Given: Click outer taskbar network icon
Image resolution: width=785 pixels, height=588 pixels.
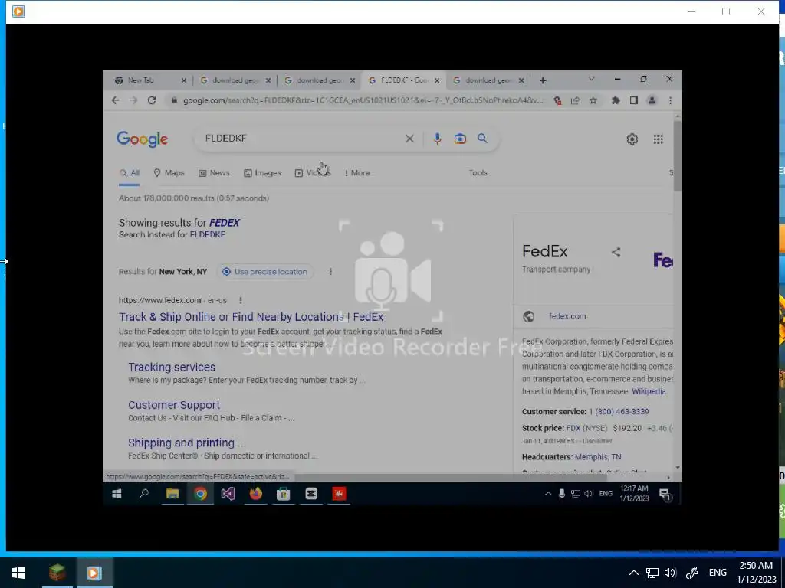Looking at the screenshot, I should (652, 573).
